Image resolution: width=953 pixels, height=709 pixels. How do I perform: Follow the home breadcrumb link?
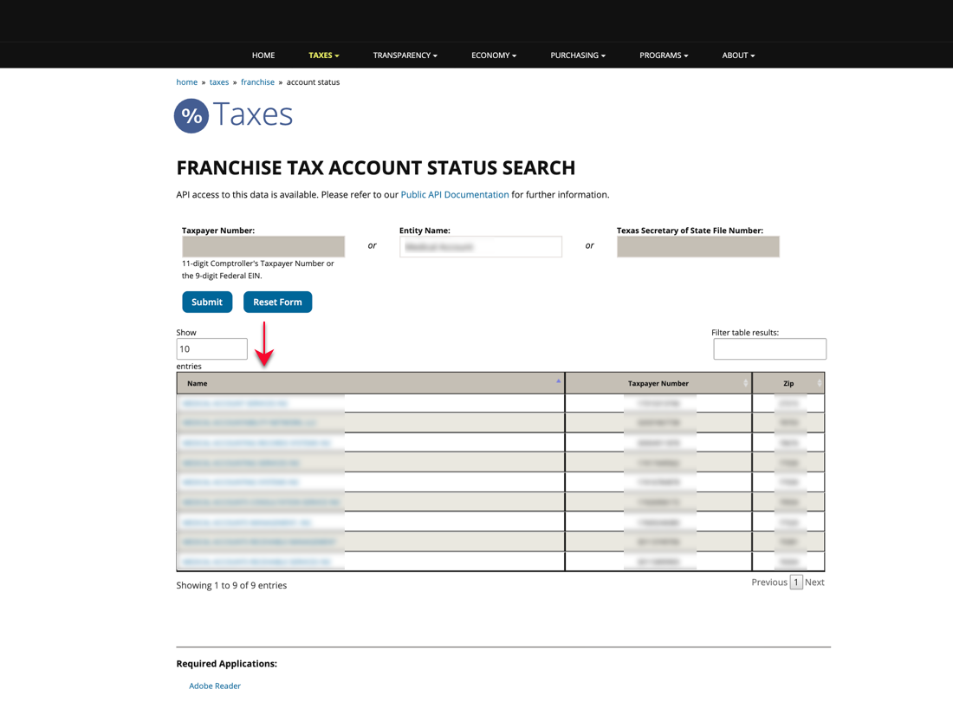click(x=186, y=82)
